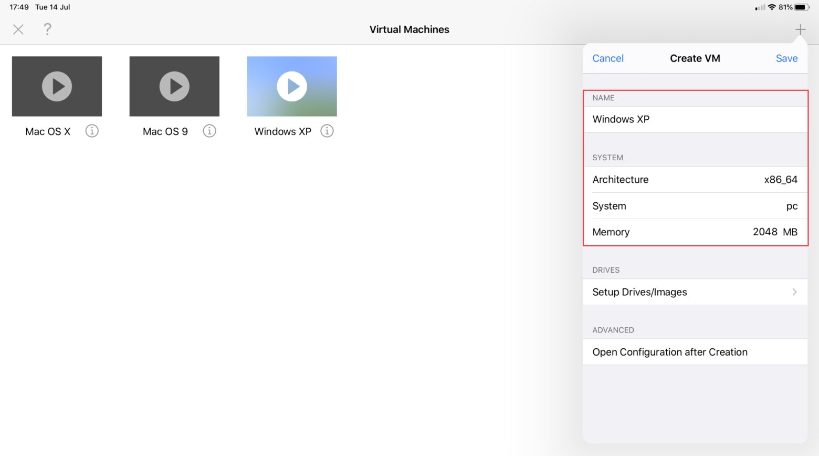The image size is (819, 456).
Task: Show info for the Windows XP VM
Action: (x=327, y=131)
